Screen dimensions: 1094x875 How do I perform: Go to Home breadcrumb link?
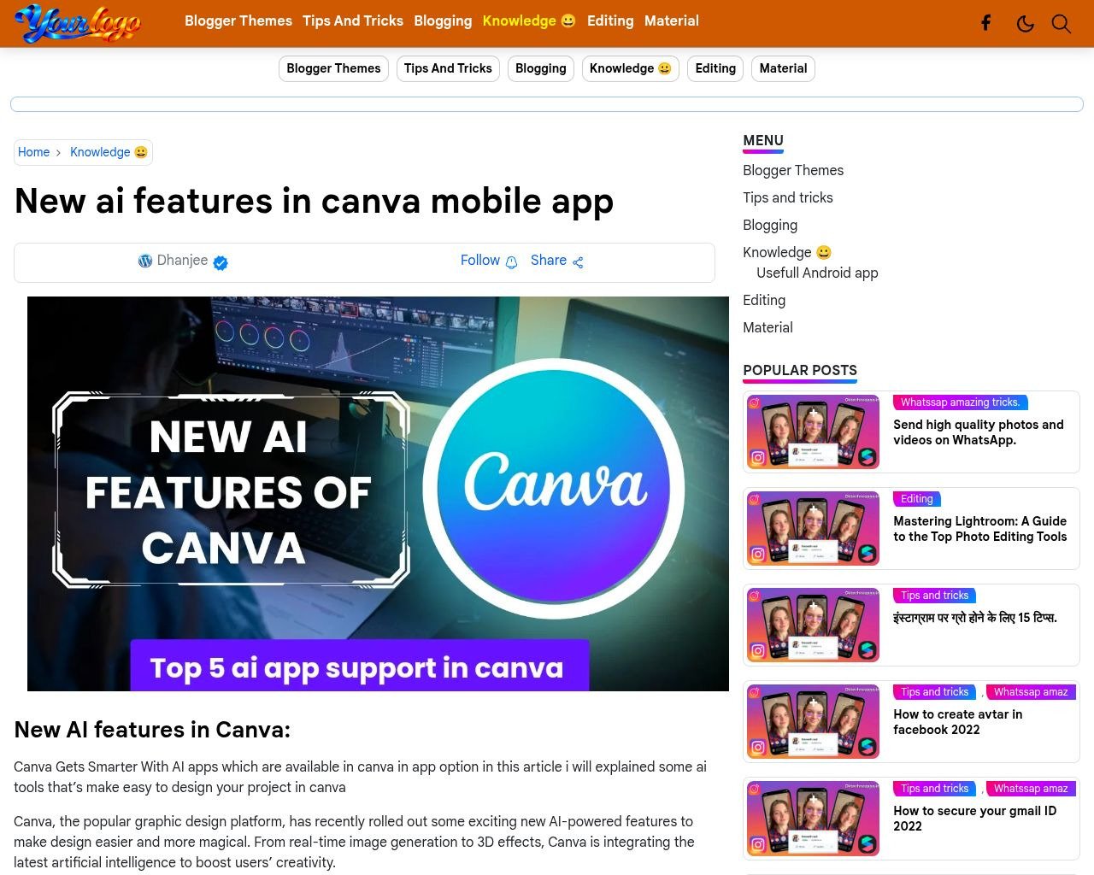point(33,152)
